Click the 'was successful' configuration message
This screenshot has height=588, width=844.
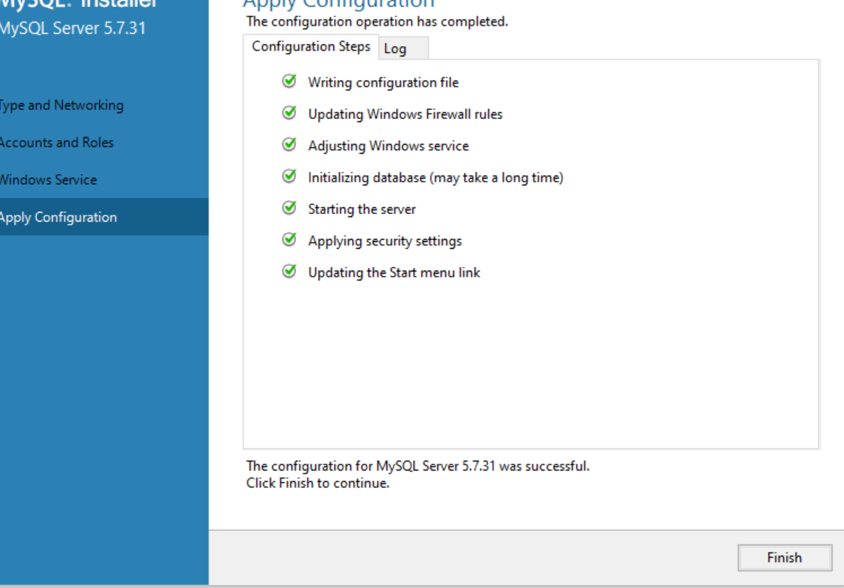coord(417,466)
